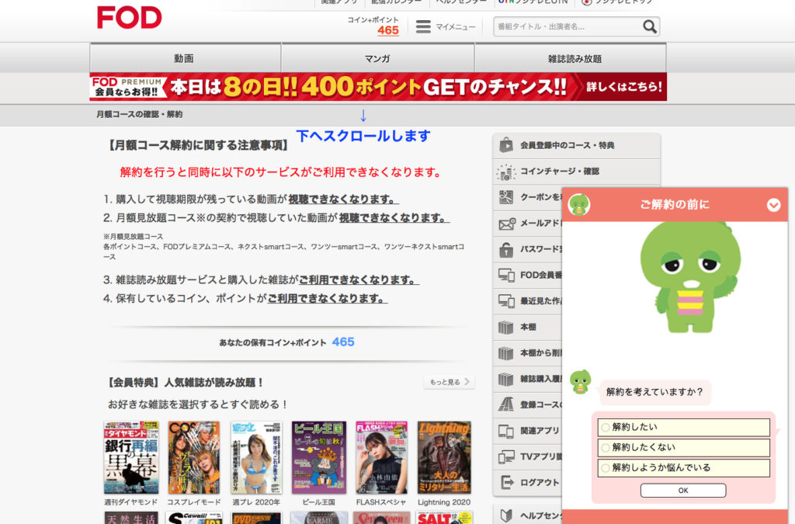Expand もっと見る magazine list arrow
The image size is (795, 524).
450,382
